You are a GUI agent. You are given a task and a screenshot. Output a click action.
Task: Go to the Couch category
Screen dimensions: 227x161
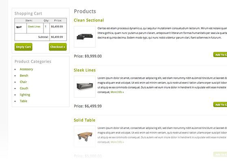pyautogui.click(x=24, y=88)
